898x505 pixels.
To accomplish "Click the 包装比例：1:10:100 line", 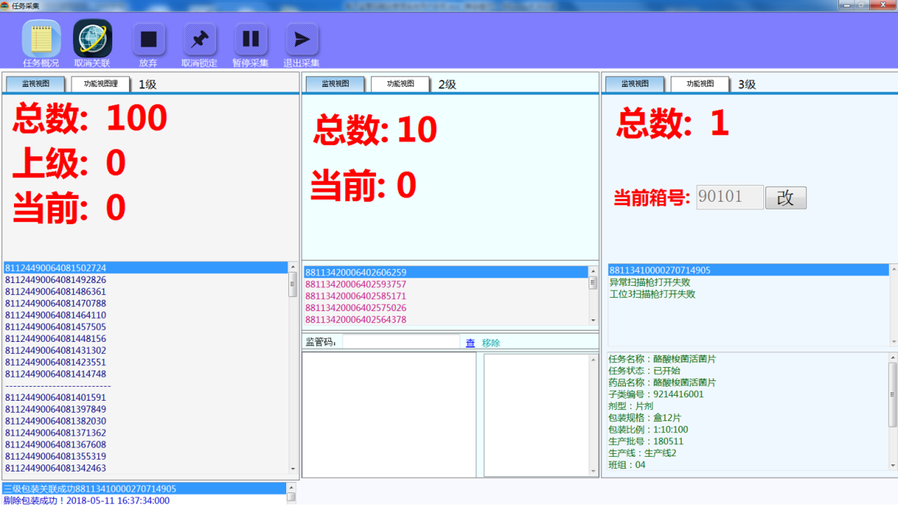I will tap(648, 430).
